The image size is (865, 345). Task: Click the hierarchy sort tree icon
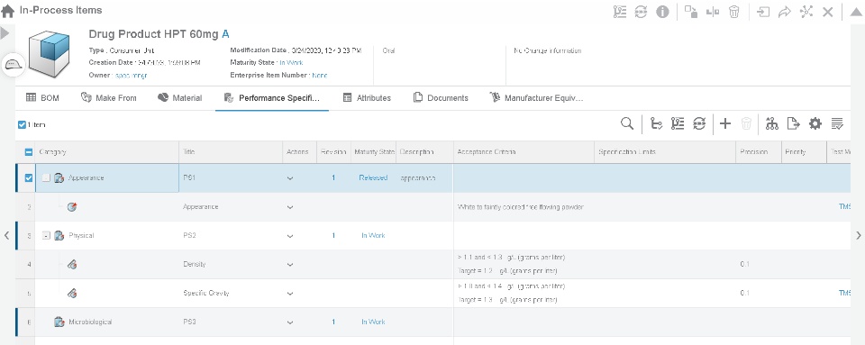pyautogui.click(x=772, y=124)
